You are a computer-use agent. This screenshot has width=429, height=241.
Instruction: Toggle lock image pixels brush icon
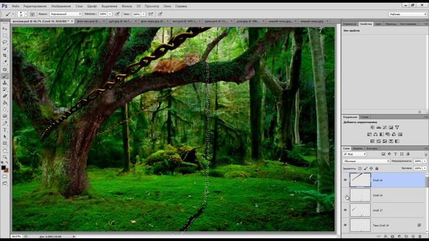[365, 168]
